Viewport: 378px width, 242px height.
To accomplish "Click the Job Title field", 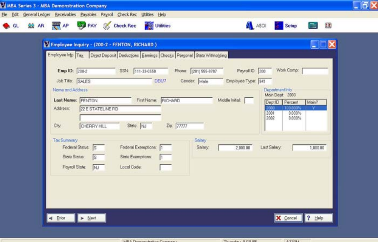I will pos(114,82).
